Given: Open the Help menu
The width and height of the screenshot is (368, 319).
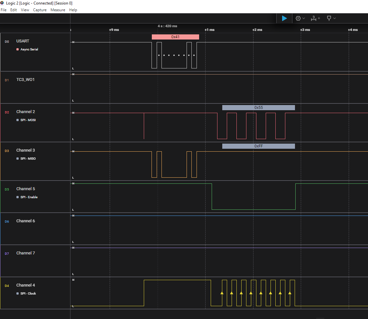Looking at the screenshot, I should [x=73, y=10].
